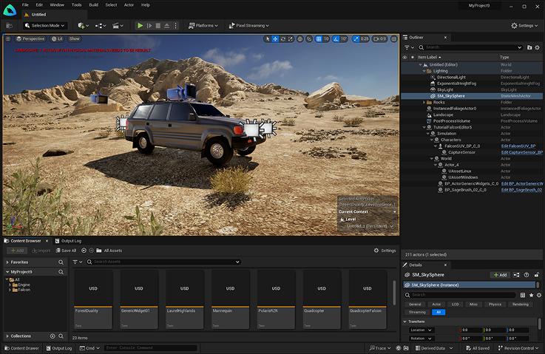Click the Edit CaptureSensor_BP link
The image size is (545, 354).
pos(522,152)
